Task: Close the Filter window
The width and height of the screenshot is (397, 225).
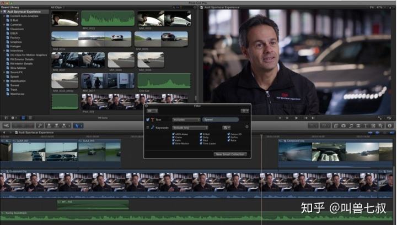Action: [146, 106]
